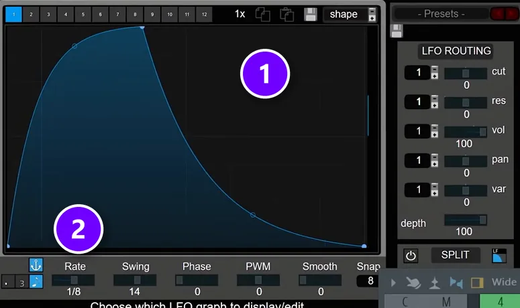Click the PWM slider
The image size is (520, 308).
coord(258,280)
